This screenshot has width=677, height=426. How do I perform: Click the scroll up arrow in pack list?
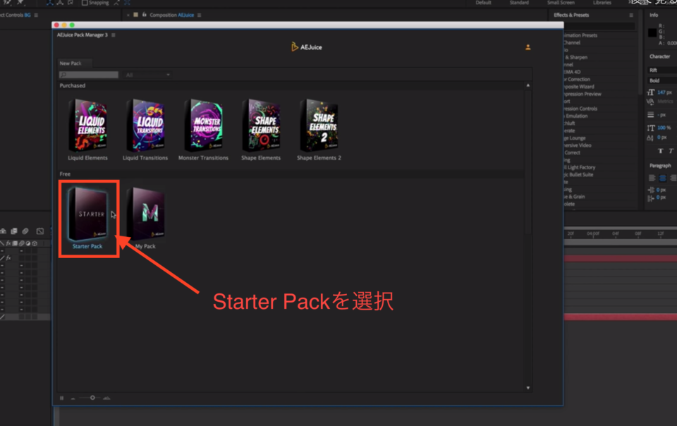coord(527,85)
